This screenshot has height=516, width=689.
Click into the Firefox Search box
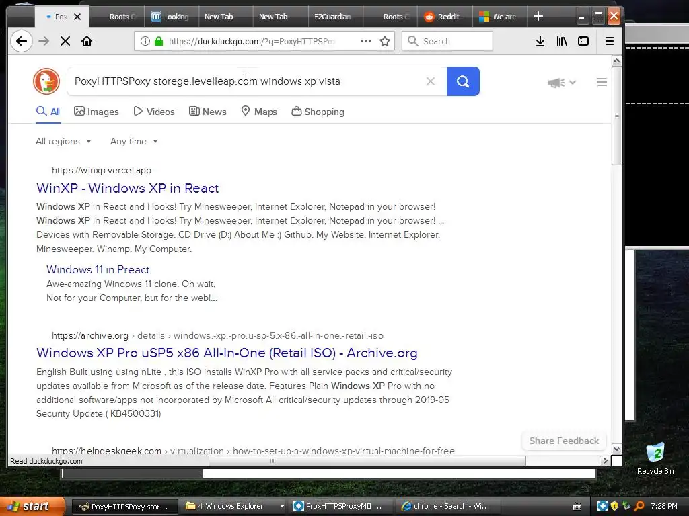(447, 41)
